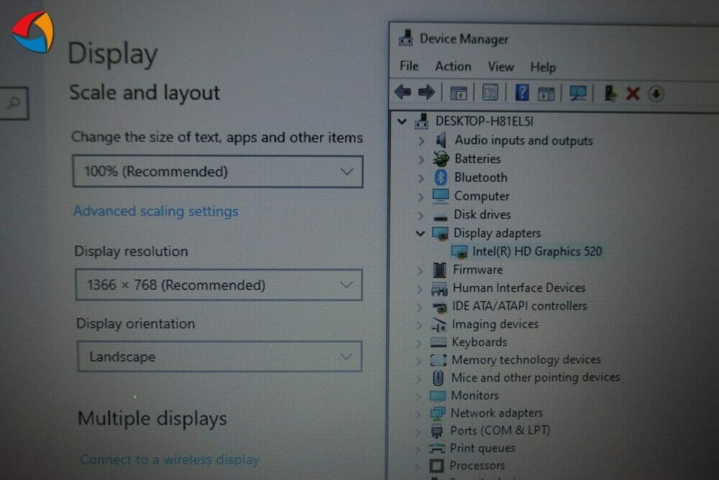Click the Print queues icon

click(x=437, y=448)
